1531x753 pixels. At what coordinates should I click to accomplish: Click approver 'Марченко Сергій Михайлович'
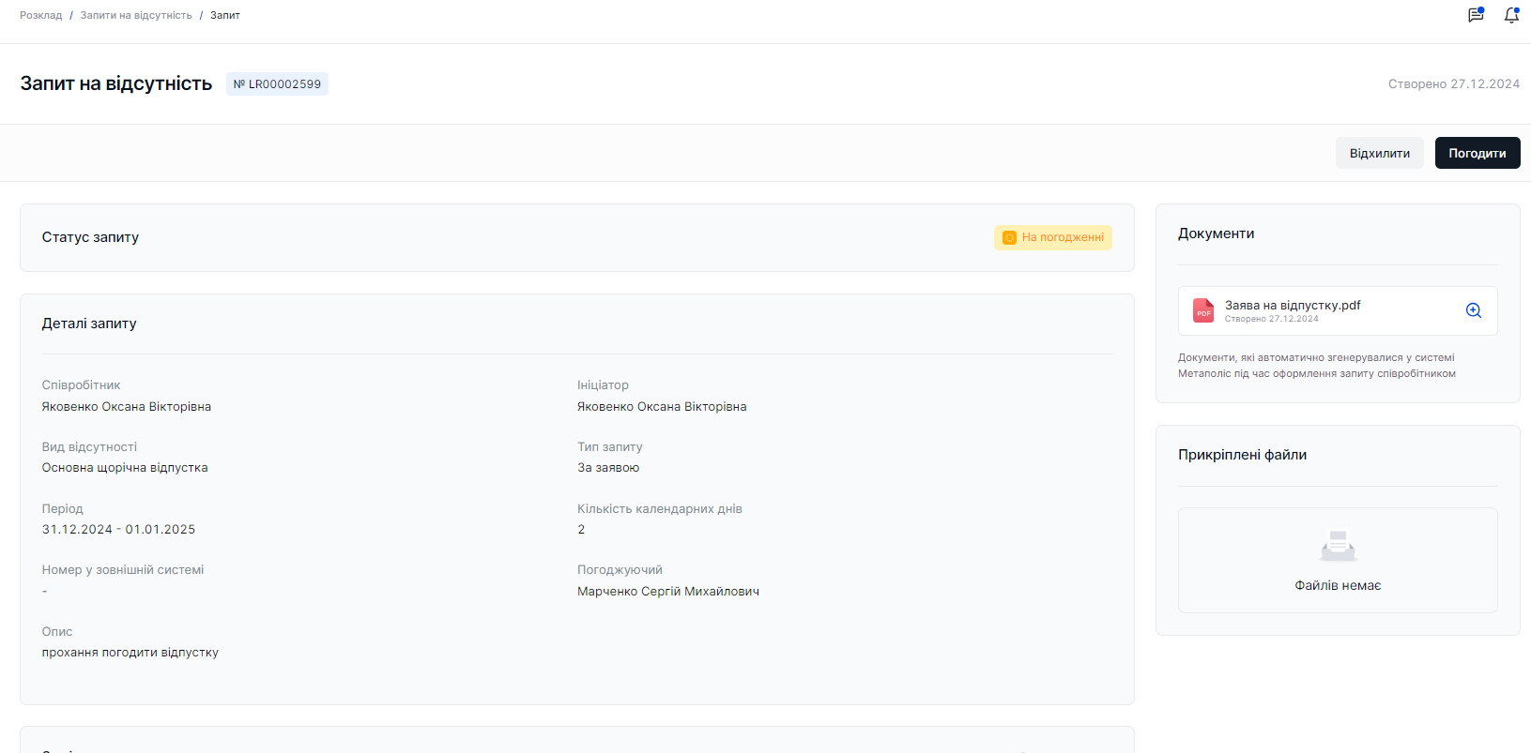click(668, 591)
